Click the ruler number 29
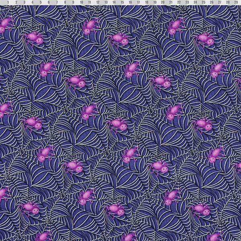The height and width of the screenshot is (241, 241). (236, 2)
